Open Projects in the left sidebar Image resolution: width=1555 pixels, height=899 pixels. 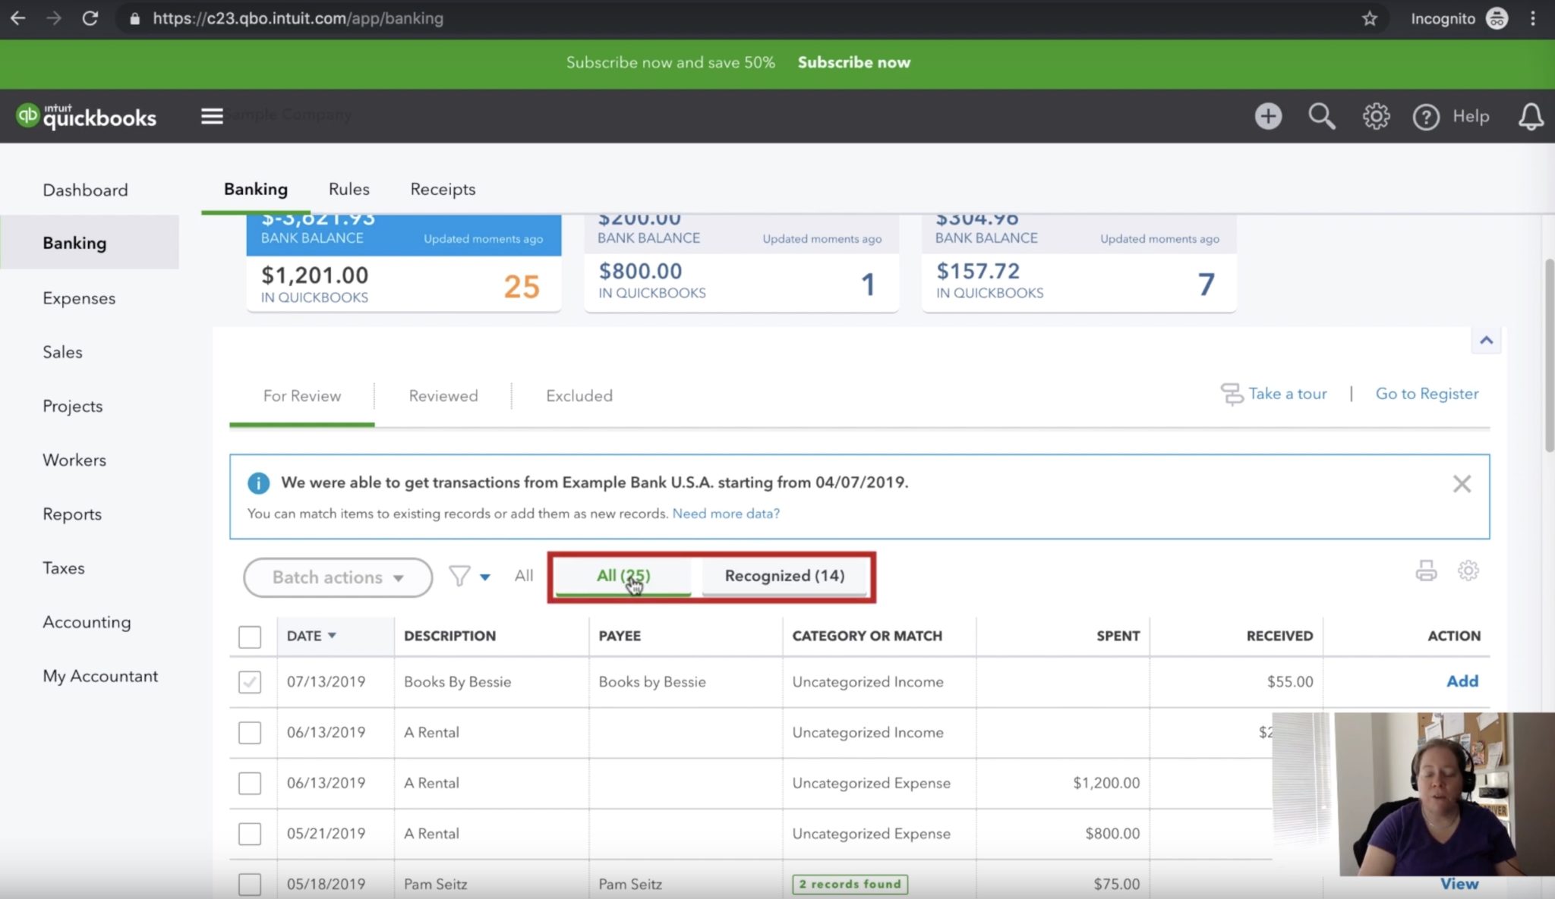(x=72, y=406)
